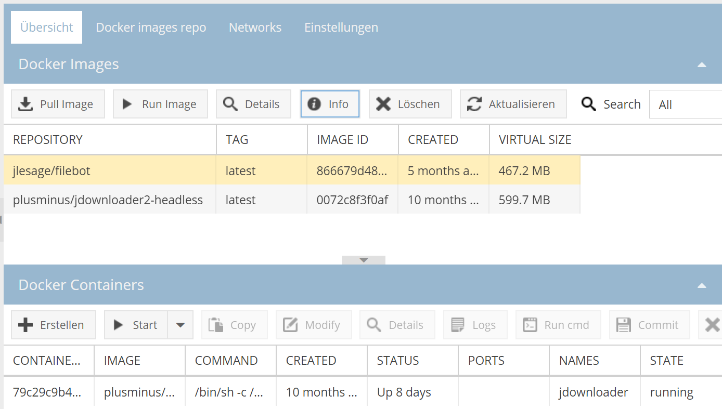Image resolution: width=722 pixels, height=409 pixels.
Task: Sort by IMAGE ID column header
Action: click(x=353, y=139)
